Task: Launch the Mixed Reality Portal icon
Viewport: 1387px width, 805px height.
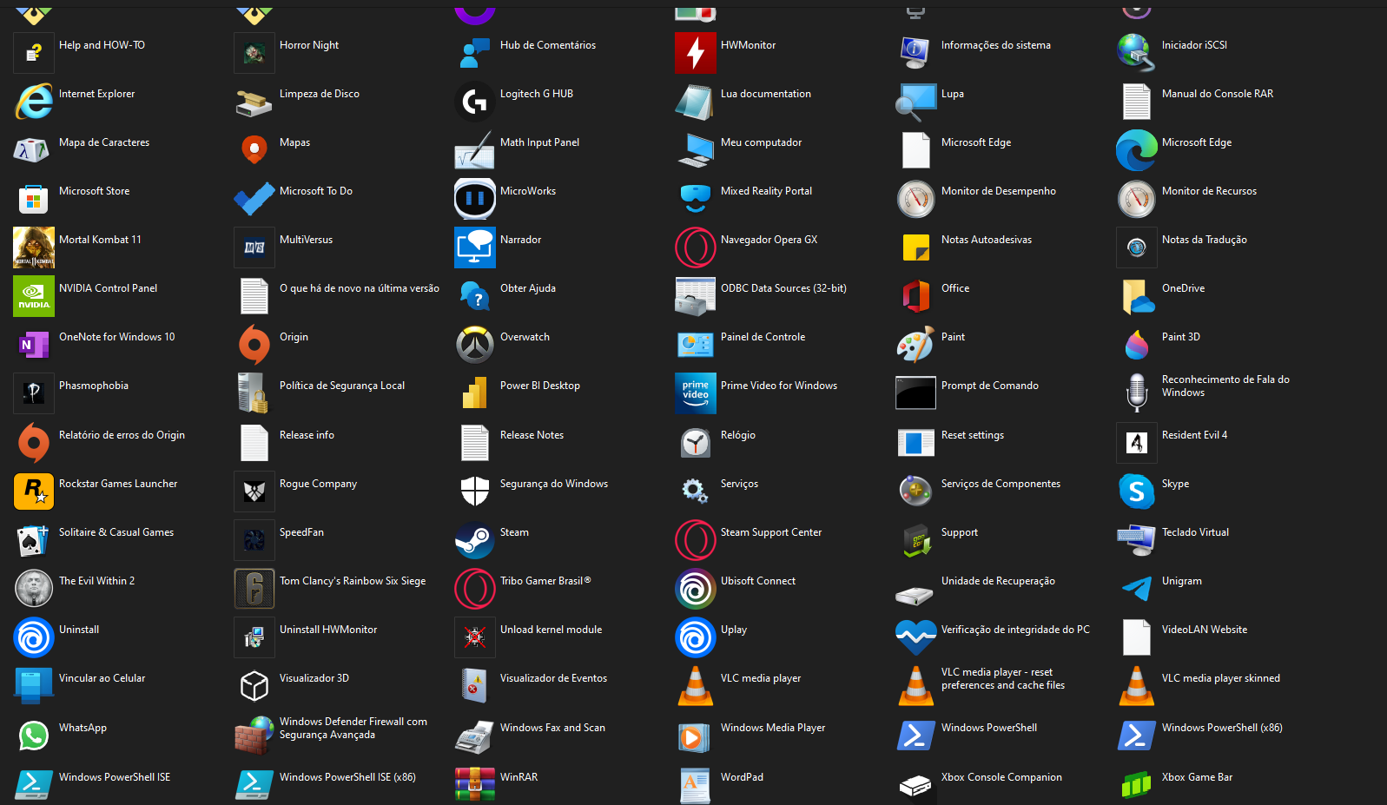Action: (696, 199)
